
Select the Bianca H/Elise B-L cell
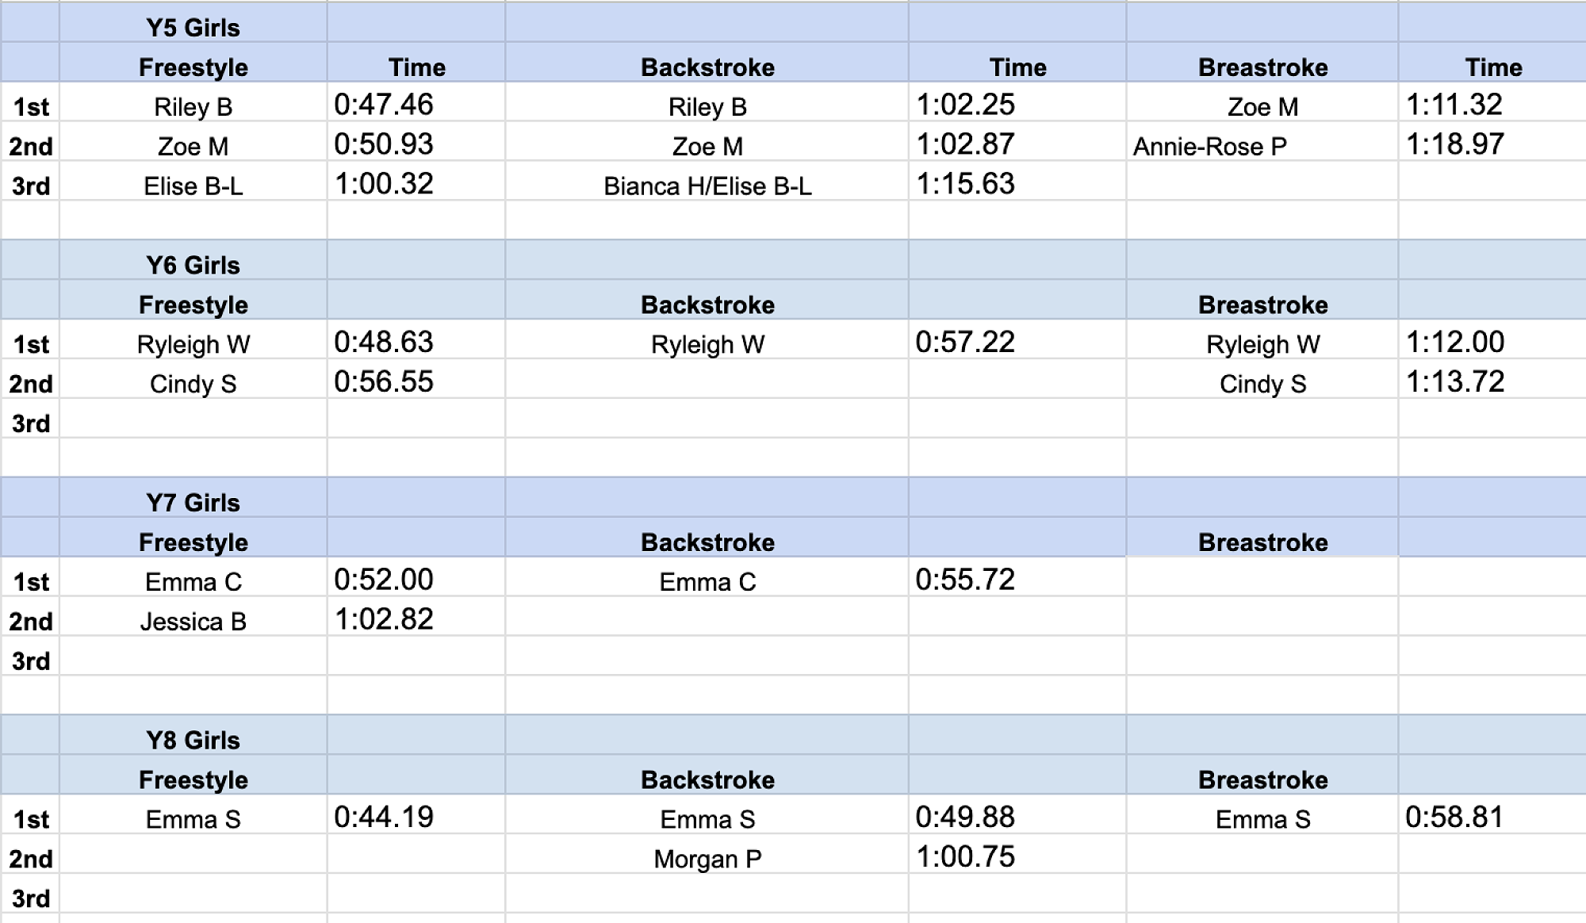pyautogui.click(x=707, y=186)
